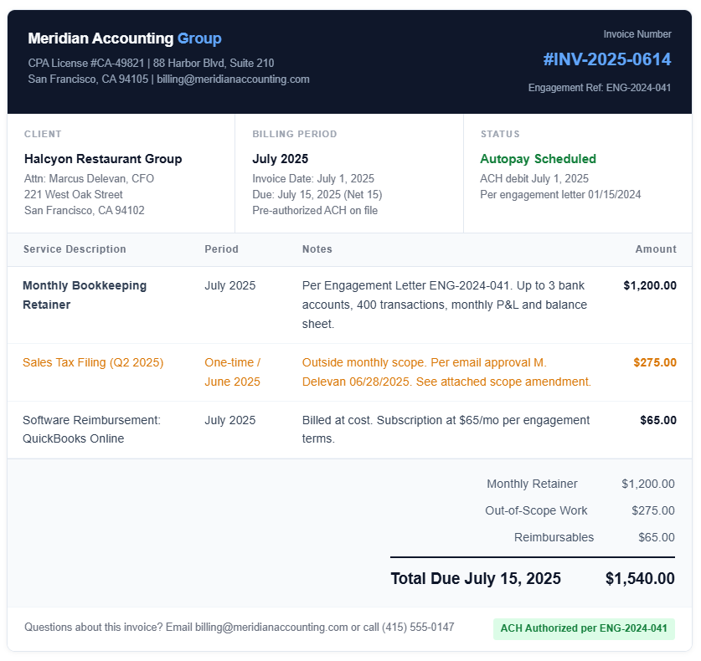
Task: Click the footer billing email address
Action: pos(271,627)
